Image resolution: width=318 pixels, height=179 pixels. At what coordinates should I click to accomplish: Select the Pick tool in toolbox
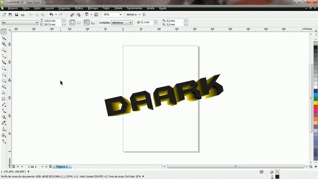(x=3, y=32)
